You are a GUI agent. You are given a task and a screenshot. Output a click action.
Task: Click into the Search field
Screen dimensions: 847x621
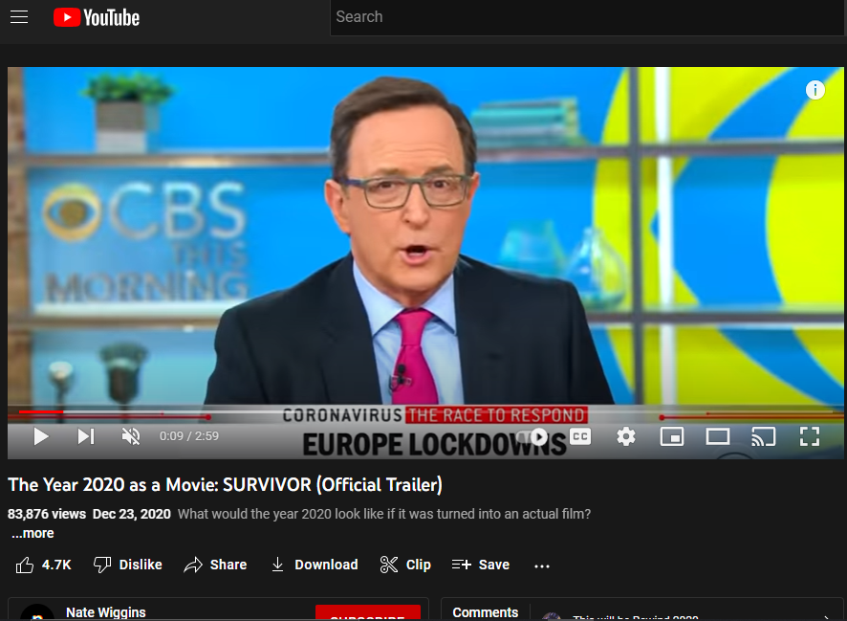click(x=583, y=17)
